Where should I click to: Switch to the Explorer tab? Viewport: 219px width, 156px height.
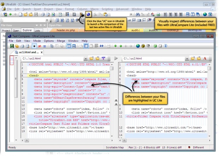[x=27, y=30]
